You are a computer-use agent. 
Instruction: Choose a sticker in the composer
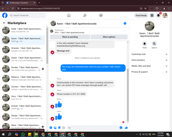point(60,128)
